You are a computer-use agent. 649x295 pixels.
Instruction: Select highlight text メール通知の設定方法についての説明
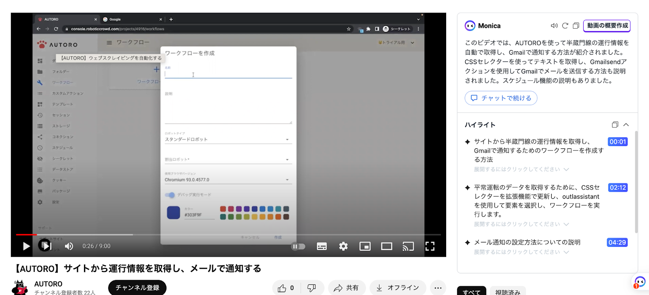pyautogui.click(x=527, y=242)
